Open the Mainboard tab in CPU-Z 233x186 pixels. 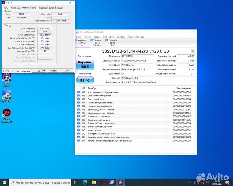16,8
